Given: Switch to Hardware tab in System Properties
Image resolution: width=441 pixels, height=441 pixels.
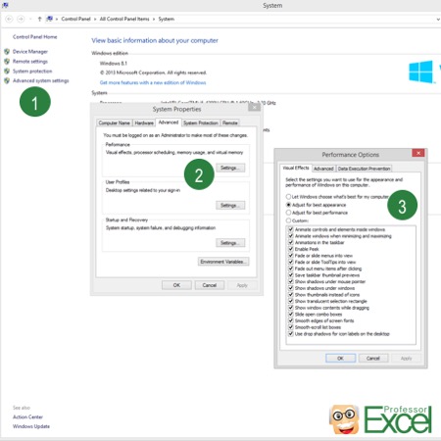Looking at the screenshot, I should pos(144,122).
